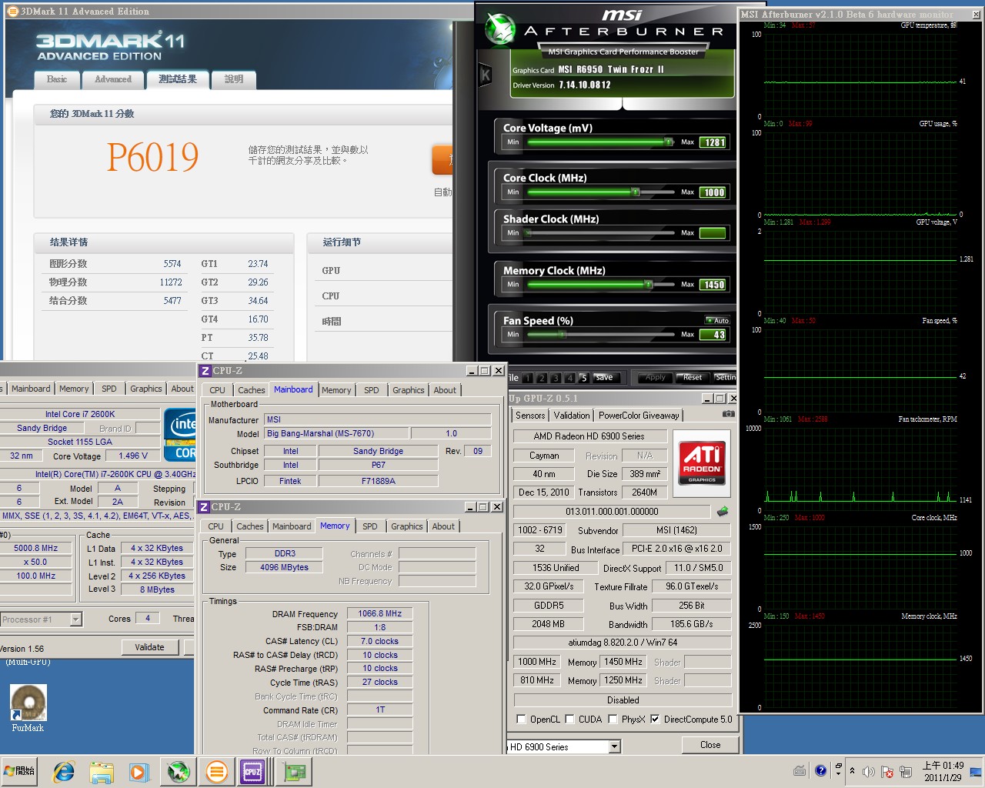985x788 pixels.
Task: Click the Action Center flag tray icon
Action: (x=887, y=771)
